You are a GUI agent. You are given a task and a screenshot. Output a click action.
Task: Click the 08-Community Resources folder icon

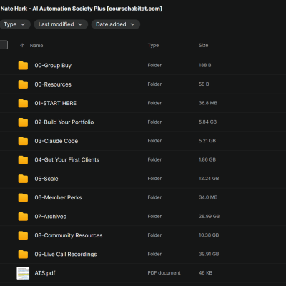tap(23, 235)
